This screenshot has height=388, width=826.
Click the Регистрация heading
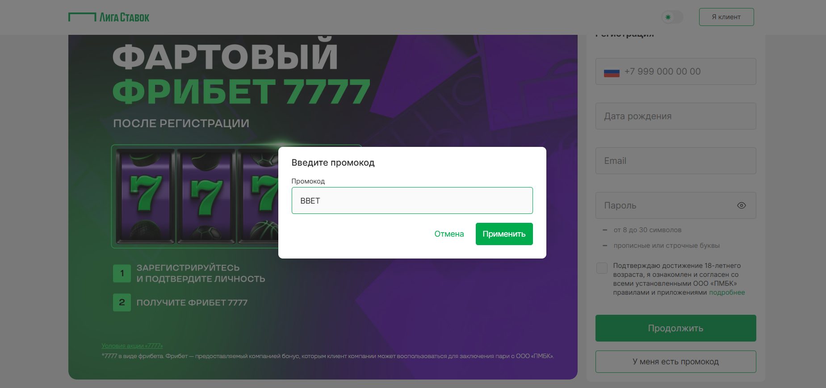tap(624, 33)
